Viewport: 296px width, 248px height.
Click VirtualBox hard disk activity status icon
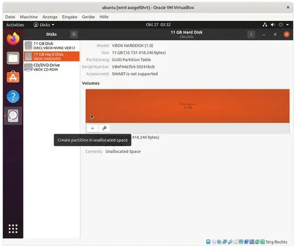(x=208, y=242)
